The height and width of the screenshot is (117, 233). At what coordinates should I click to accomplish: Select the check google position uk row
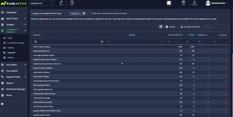pos(130,89)
